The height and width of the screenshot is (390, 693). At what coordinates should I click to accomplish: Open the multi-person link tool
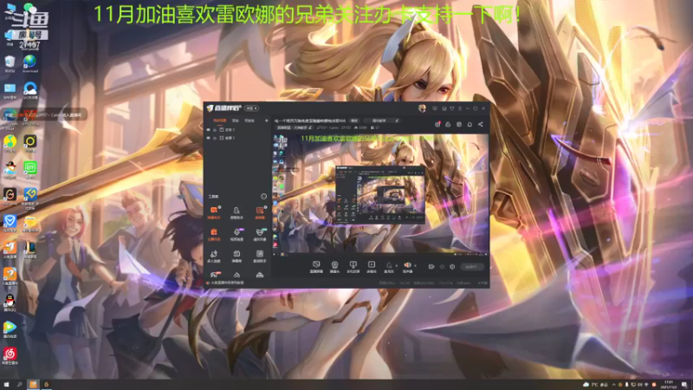pos(214,256)
